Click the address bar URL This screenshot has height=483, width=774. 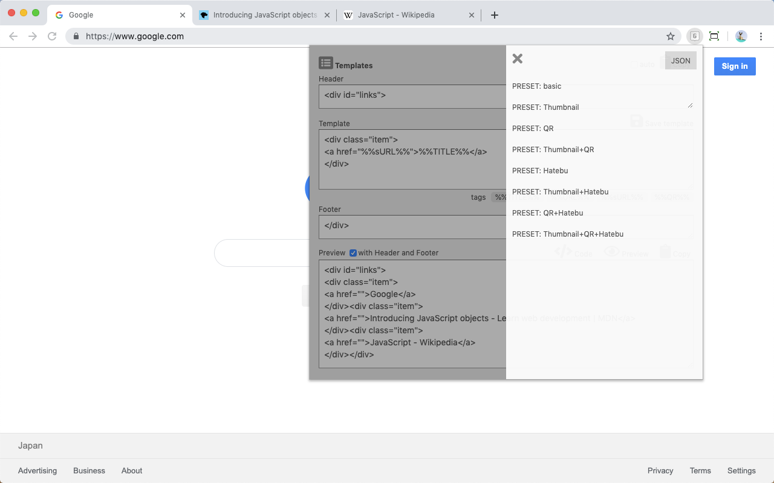tap(135, 36)
